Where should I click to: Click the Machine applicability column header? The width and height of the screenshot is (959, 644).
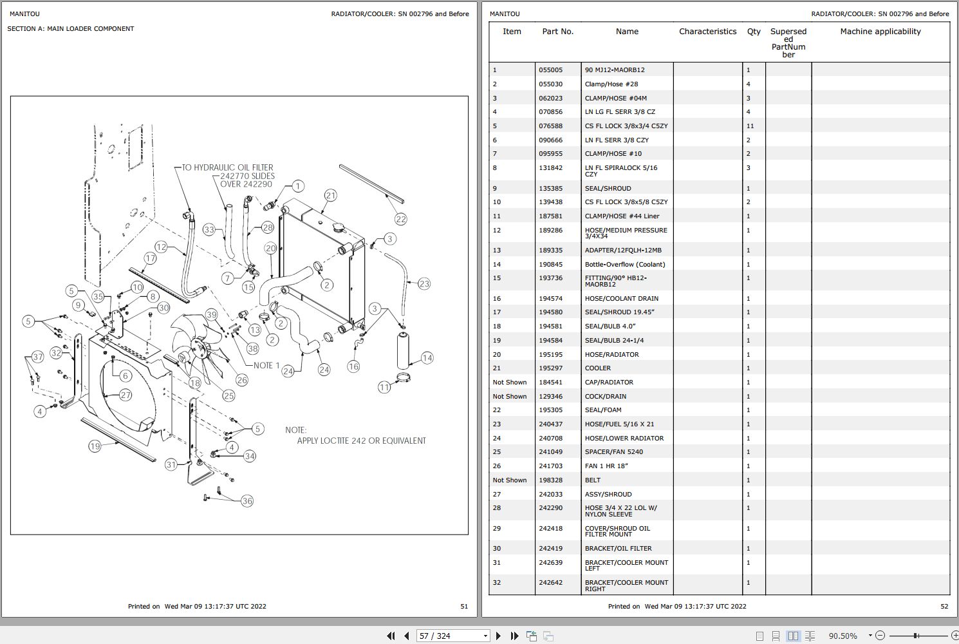point(882,31)
